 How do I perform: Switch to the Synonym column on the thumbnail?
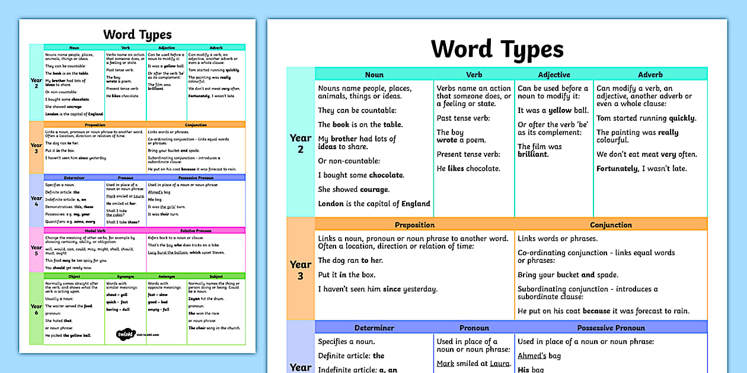125,276
